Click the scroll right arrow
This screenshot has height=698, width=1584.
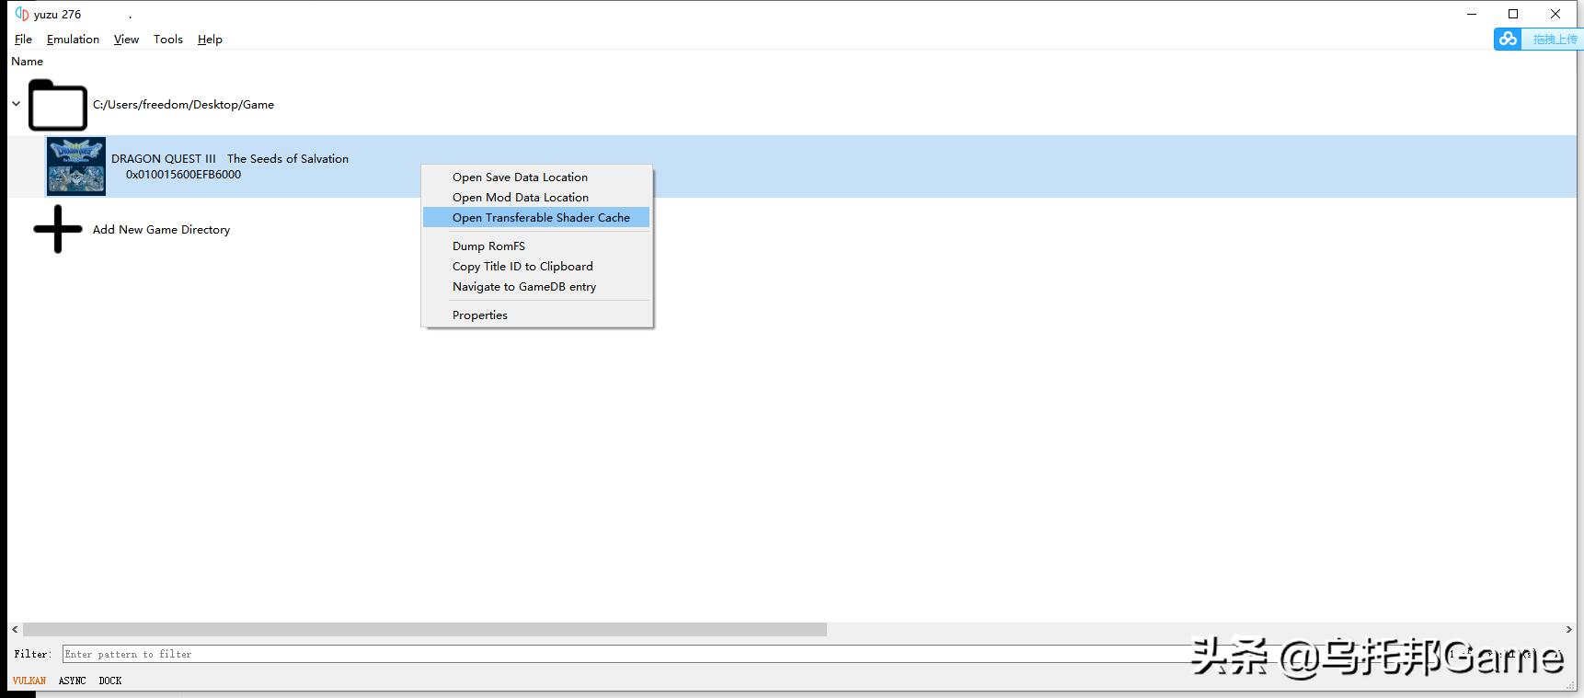click(x=1568, y=630)
